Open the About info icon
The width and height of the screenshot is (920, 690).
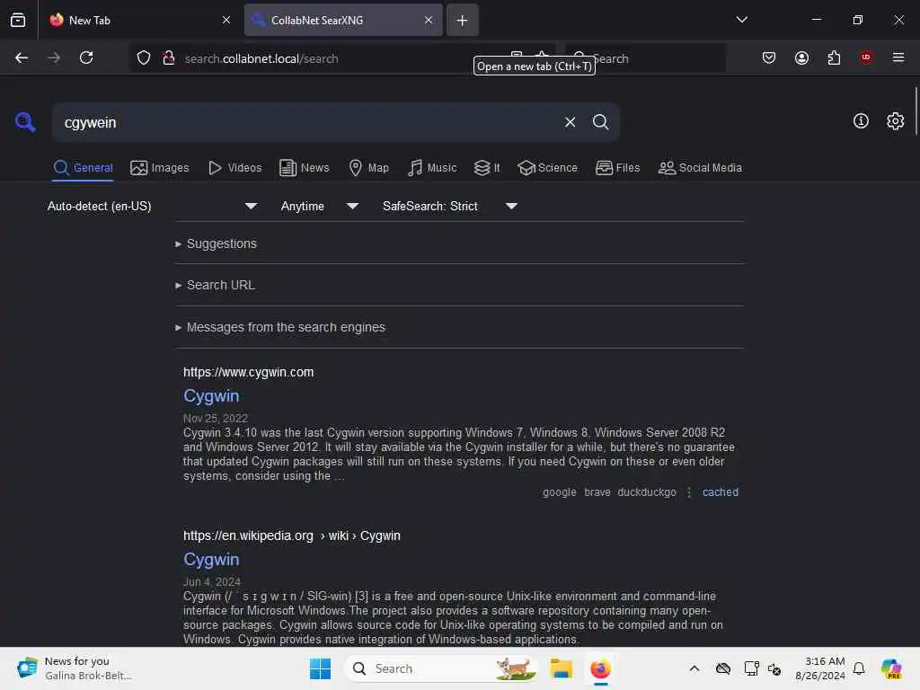tap(861, 121)
